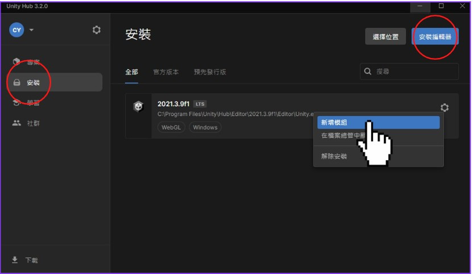Focus the 搜尋 search field
This screenshot has width=473, height=274.
pyautogui.click(x=409, y=72)
